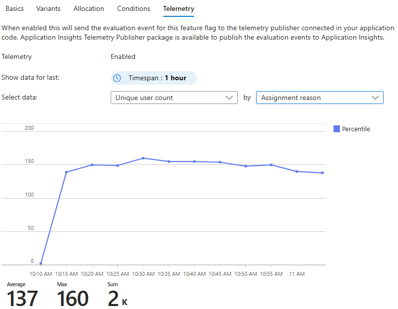Click the 10:10 AM axis label
Viewport: 398px width, 309px height.
click(x=41, y=273)
